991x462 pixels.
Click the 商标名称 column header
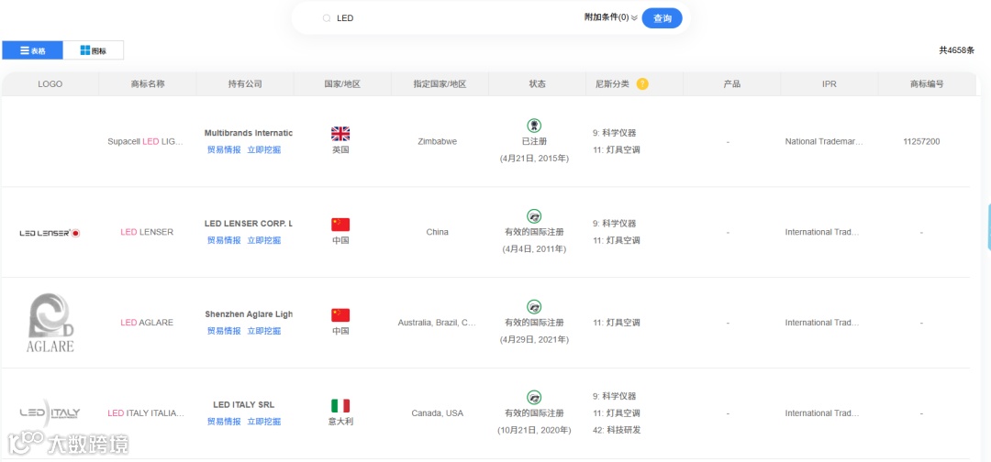point(147,84)
